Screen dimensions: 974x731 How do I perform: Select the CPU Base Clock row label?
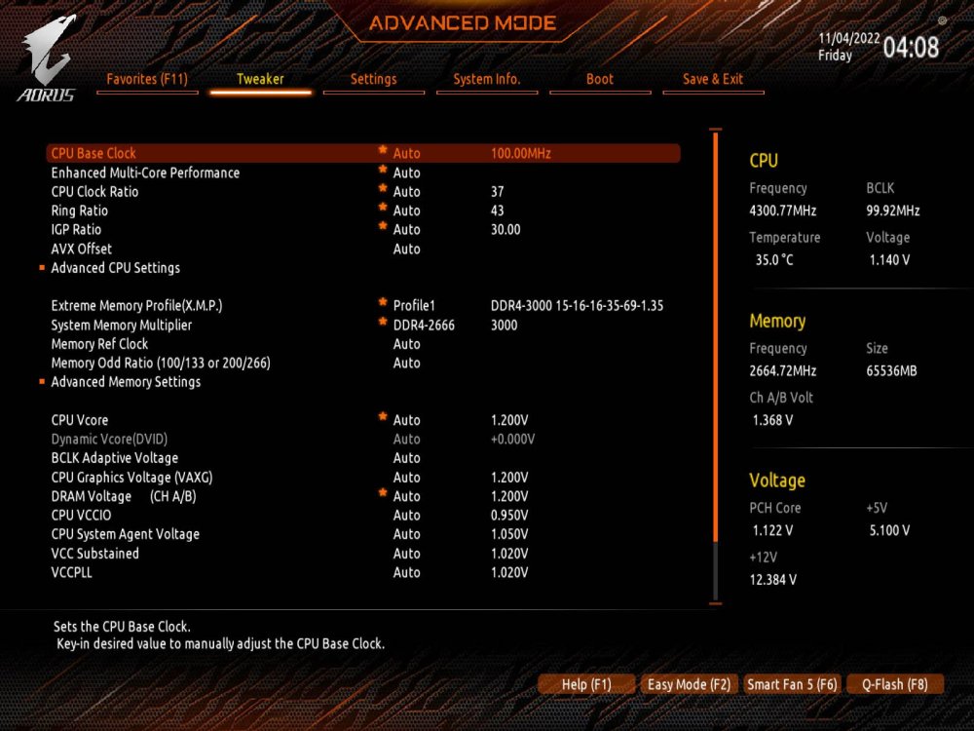pos(94,154)
